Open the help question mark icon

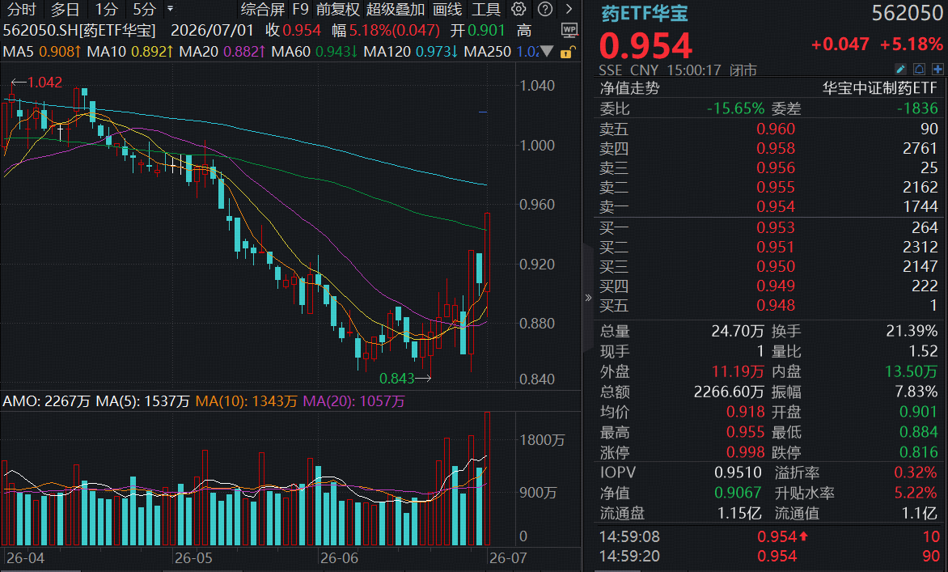[544, 9]
